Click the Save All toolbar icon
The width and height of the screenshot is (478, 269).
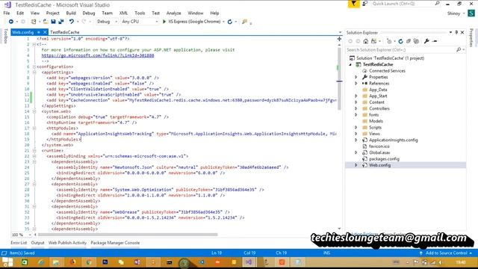pyautogui.click(x=61, y=22)
